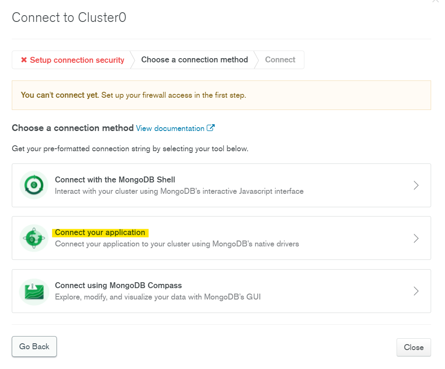This screenshot has width=445, height=369.
Task: Click the Choose a connection method section heading
Action: point(73,128)
